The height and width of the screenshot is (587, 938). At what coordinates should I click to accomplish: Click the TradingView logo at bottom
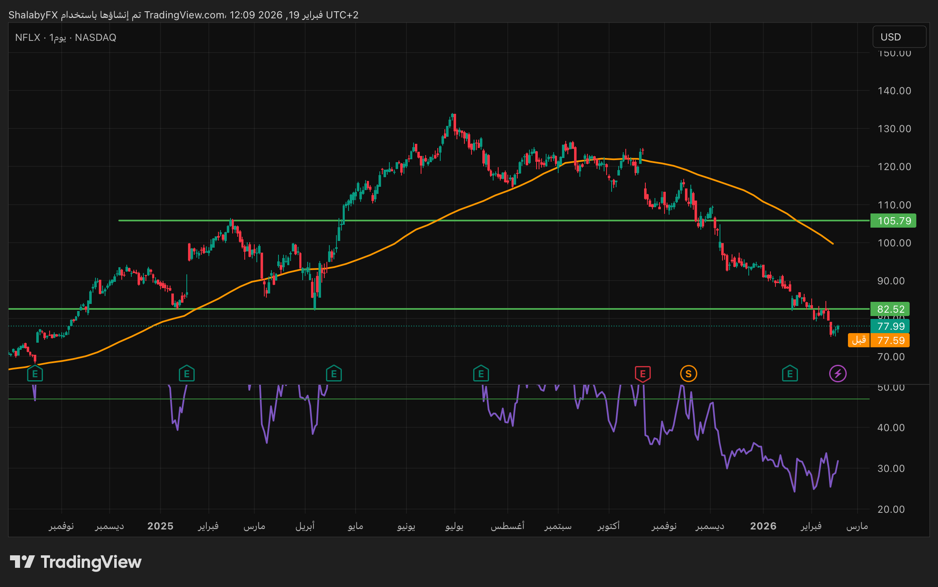tap(75, 562)
